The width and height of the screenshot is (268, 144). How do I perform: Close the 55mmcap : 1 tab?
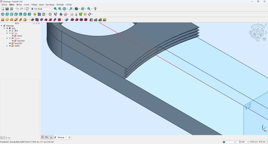(69, 137)
